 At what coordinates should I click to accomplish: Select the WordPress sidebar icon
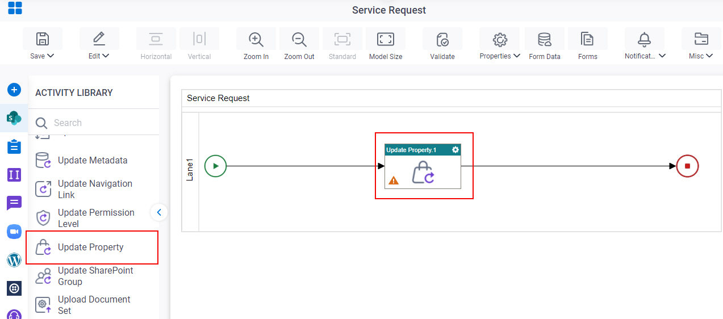(x=14, y=260)
